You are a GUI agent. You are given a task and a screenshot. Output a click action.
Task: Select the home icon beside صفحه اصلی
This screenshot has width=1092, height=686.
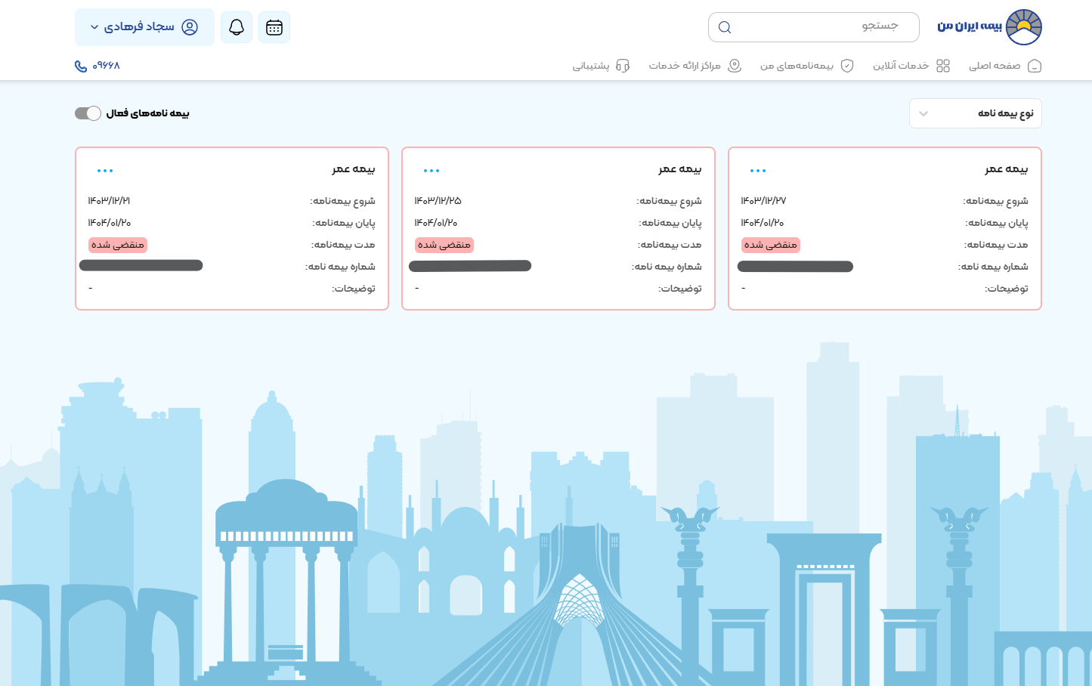(x=1035, y=66)
